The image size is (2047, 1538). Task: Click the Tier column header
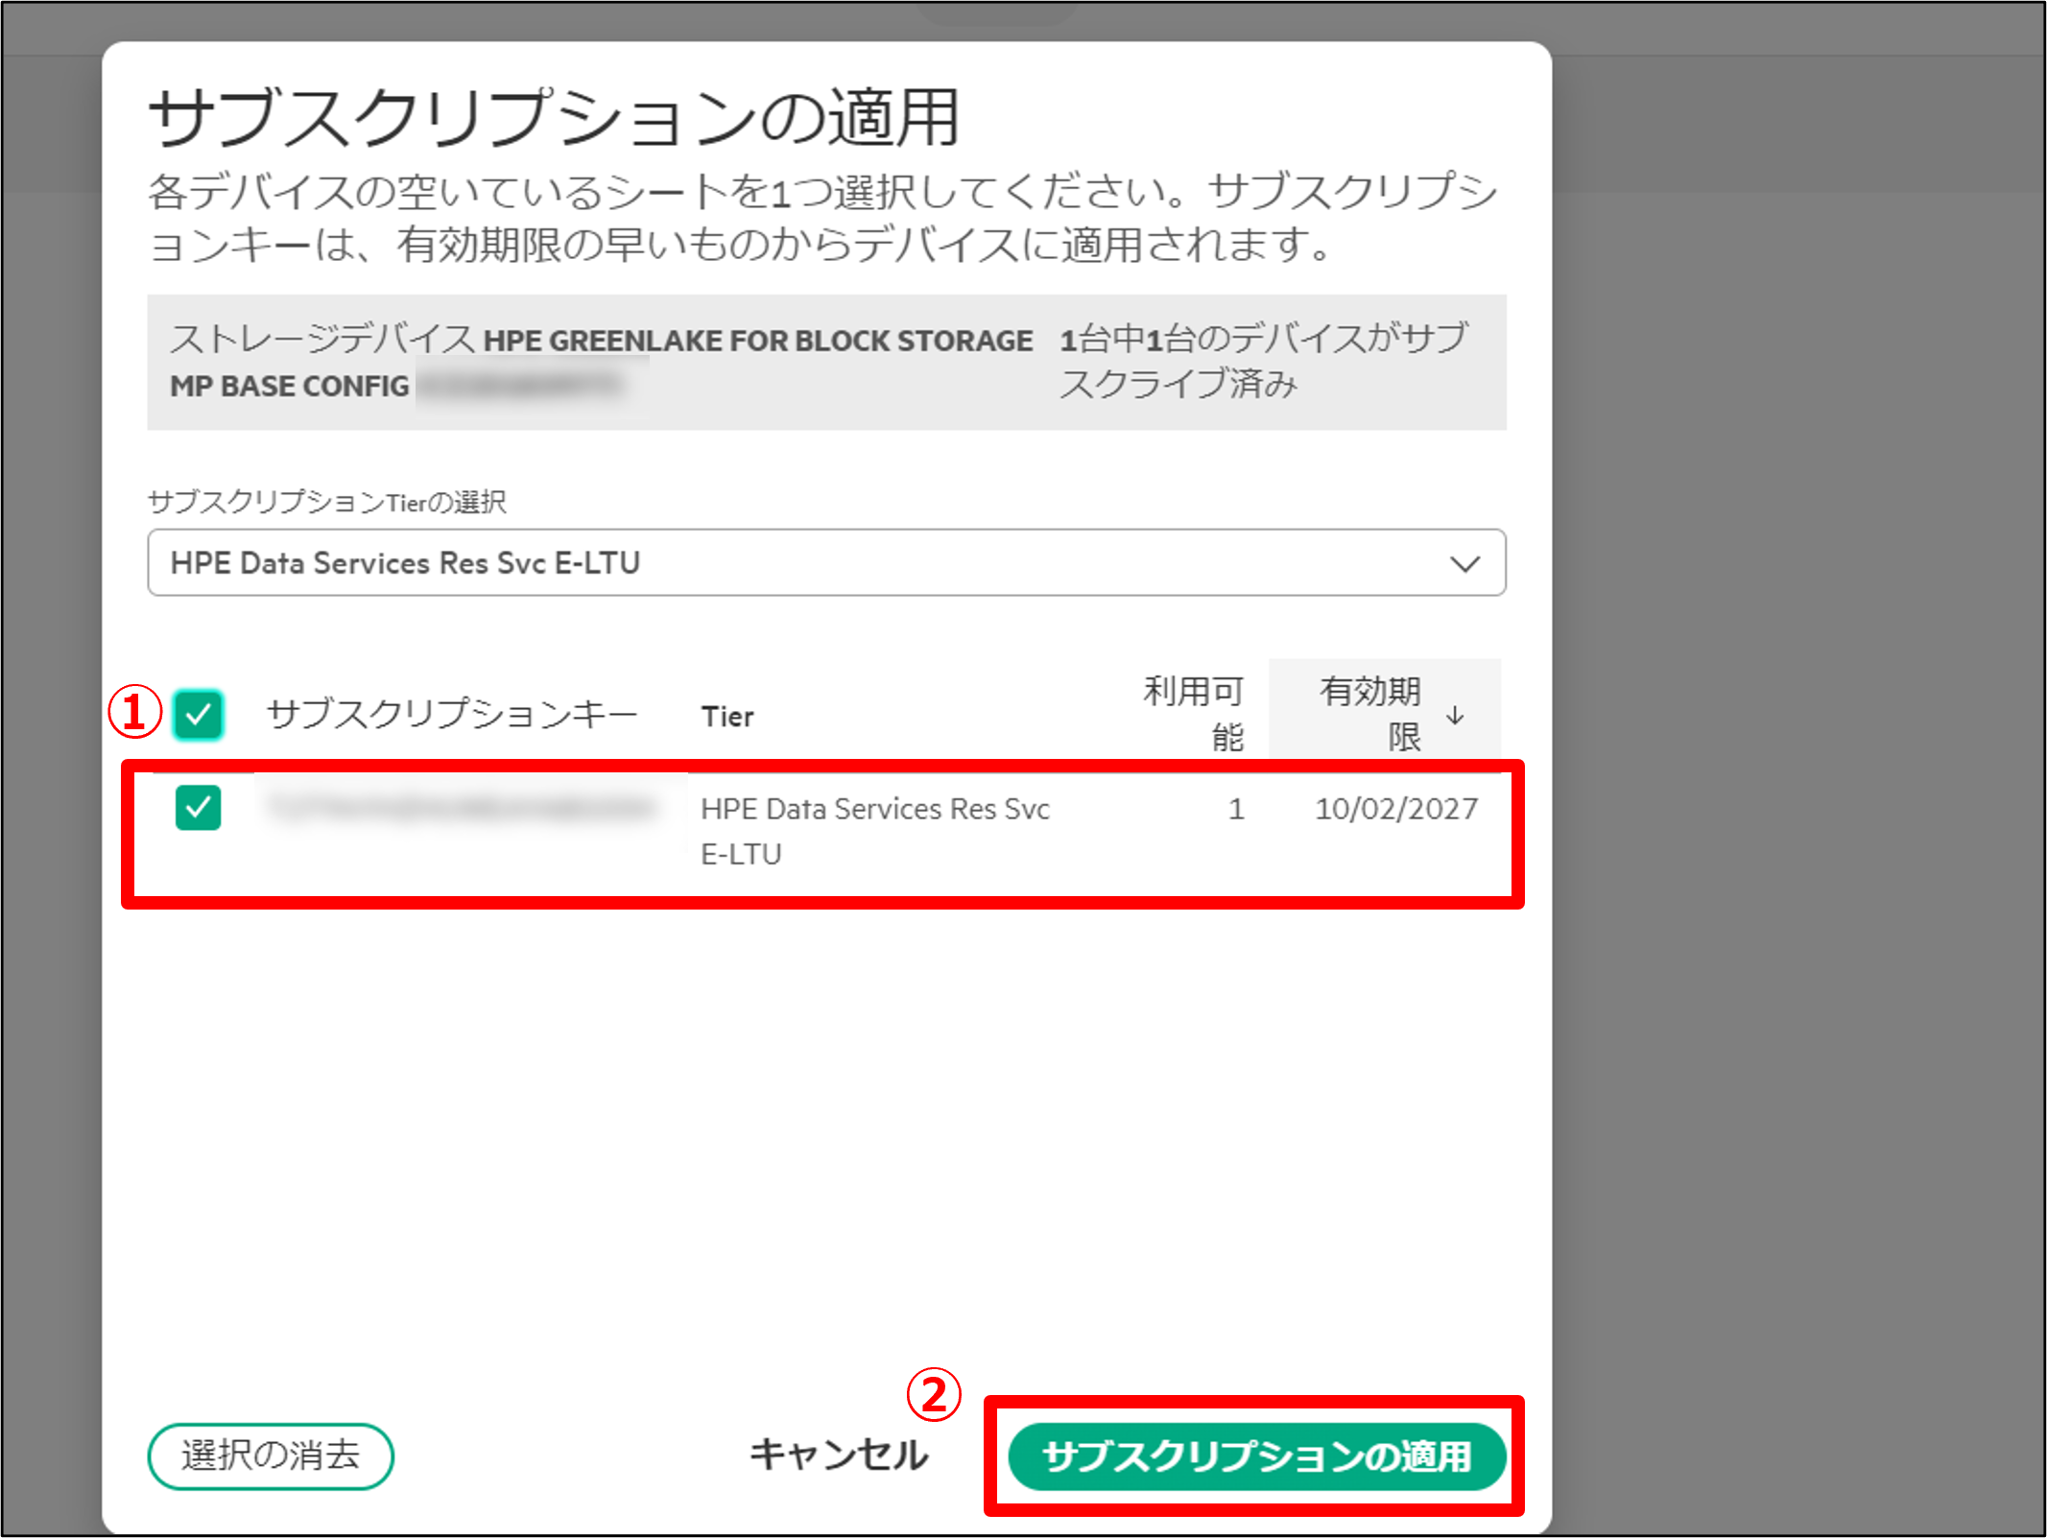click(727, 717)
